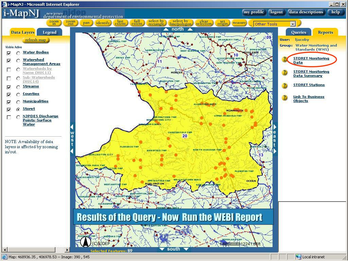Image resolution: width=348 pixels, height=261 pixels.
Task: Select the zoom in tool
Action: pyautogui.click(x=54, y=23)
